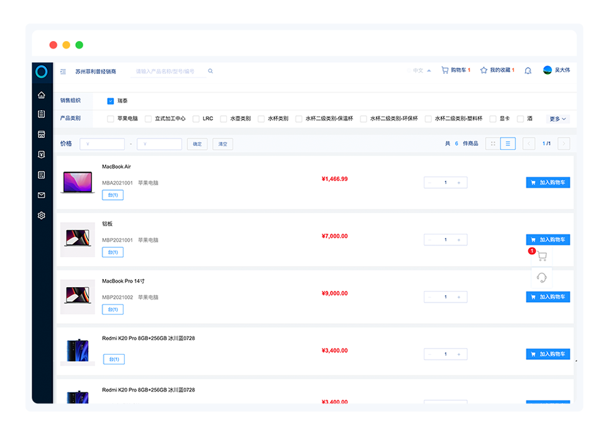Open the home icon in sidebar
Viewport: 609px width, 435px height.
coord(41,95)
